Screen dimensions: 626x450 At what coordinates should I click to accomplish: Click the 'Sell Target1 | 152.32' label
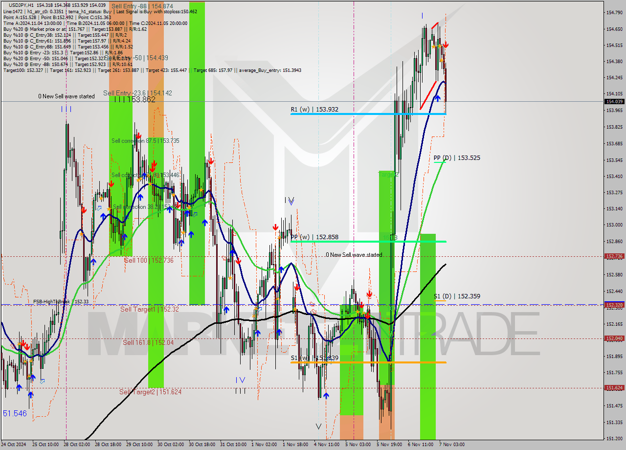(150, 309)
